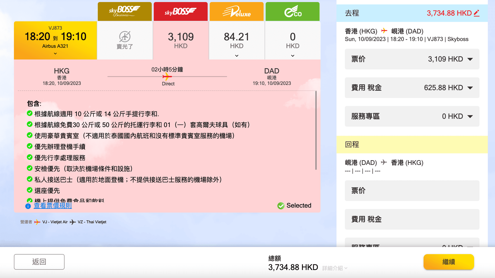Select the SkyBoss Business fare column header
The height and width of the screenshot is (278, 495).
point(125,12)
